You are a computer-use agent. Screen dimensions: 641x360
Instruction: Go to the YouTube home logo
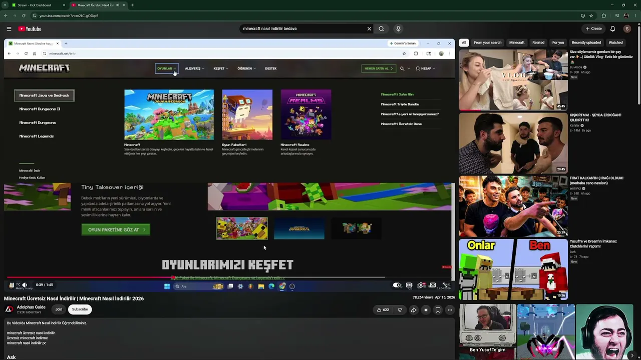coord(30,29)
